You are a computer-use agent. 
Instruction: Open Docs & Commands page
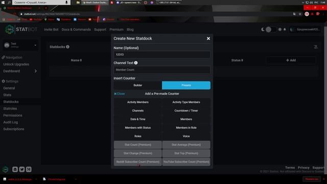pyautogui.click(x=76, y=30)
